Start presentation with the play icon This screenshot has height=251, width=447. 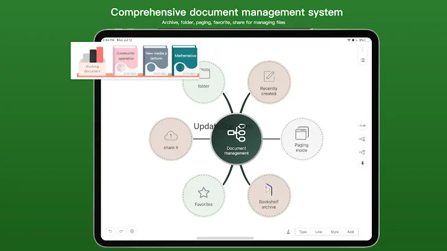pos(132,231)
